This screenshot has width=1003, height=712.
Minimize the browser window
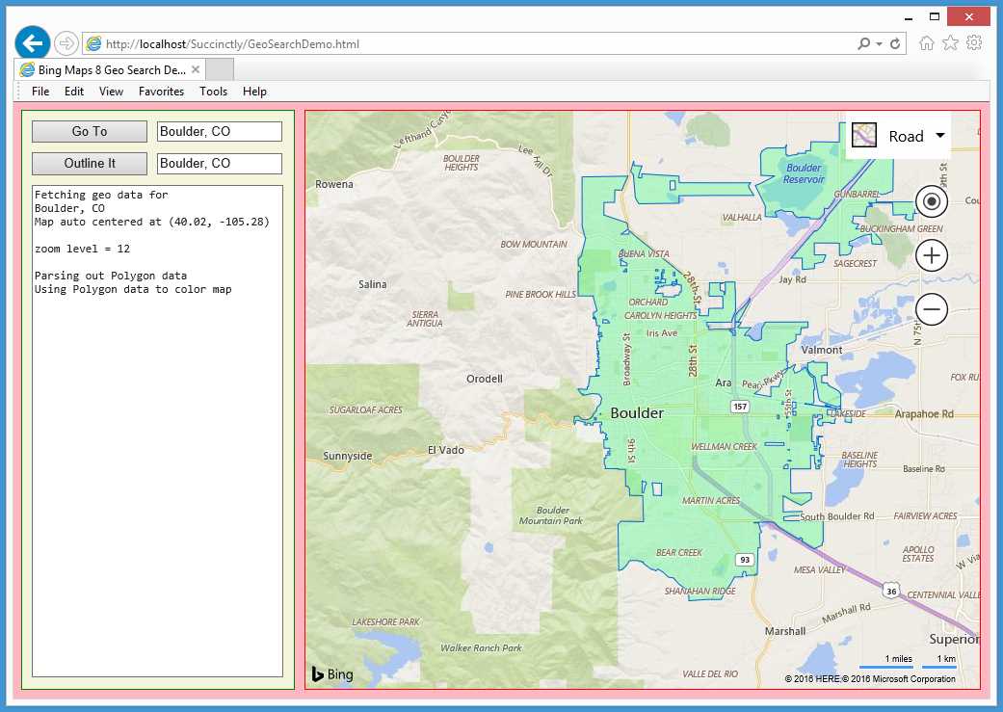click(x=908, y=18)
